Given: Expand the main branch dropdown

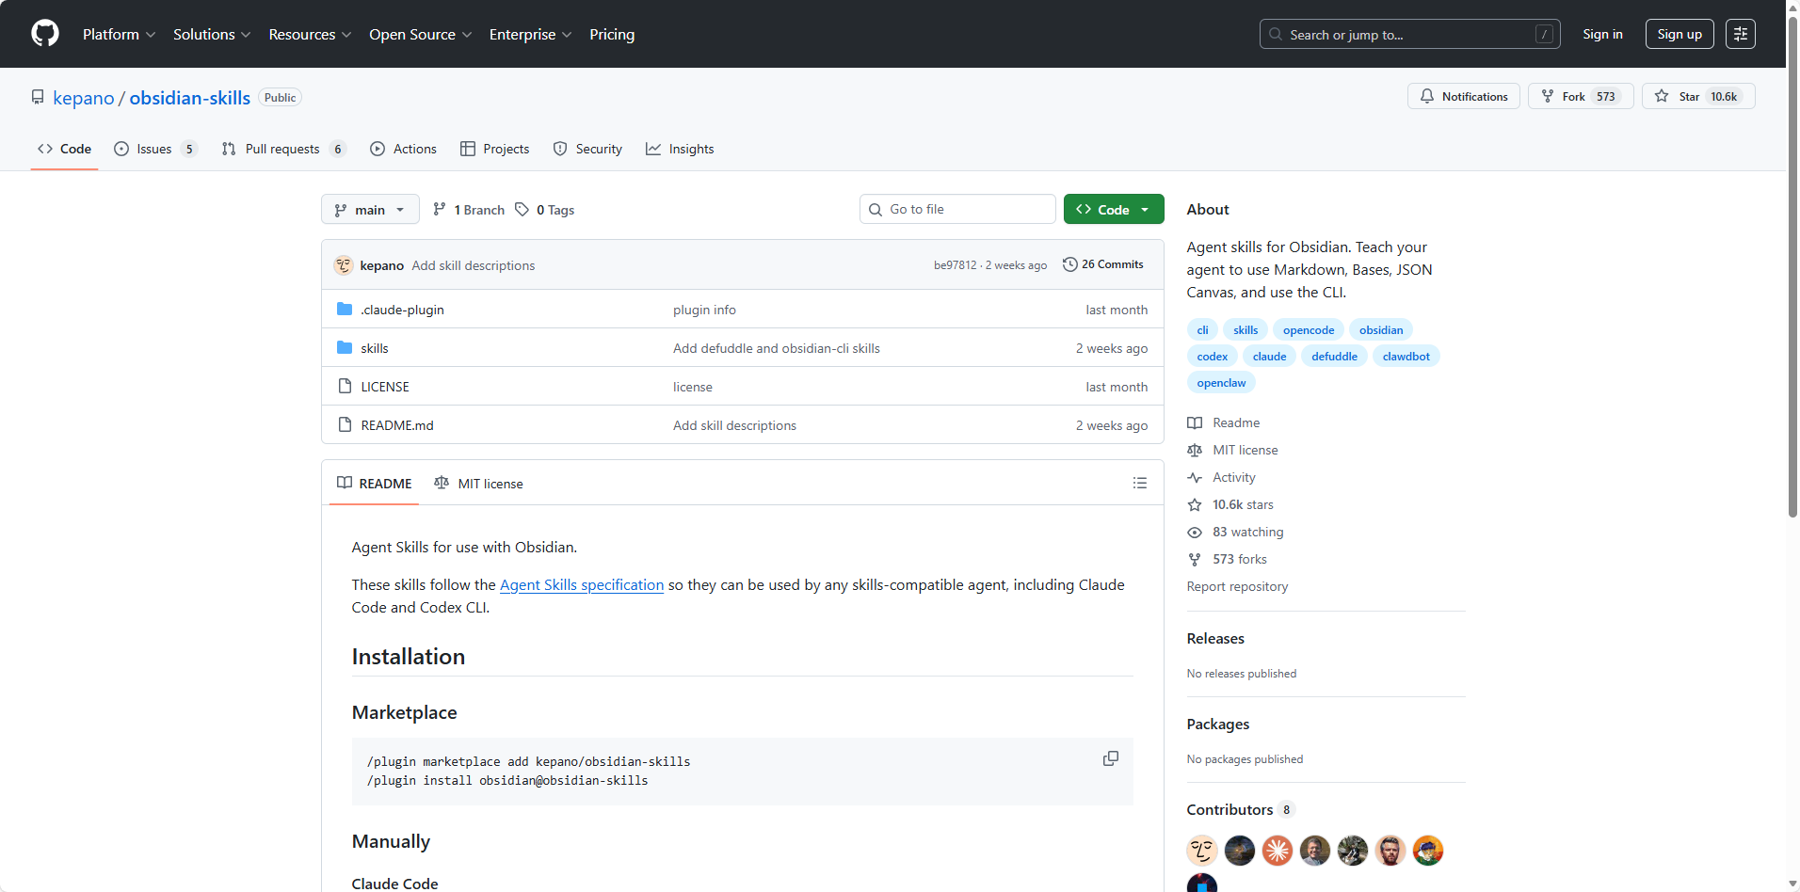Looking at the screenshot, I should tap(370, 210).
